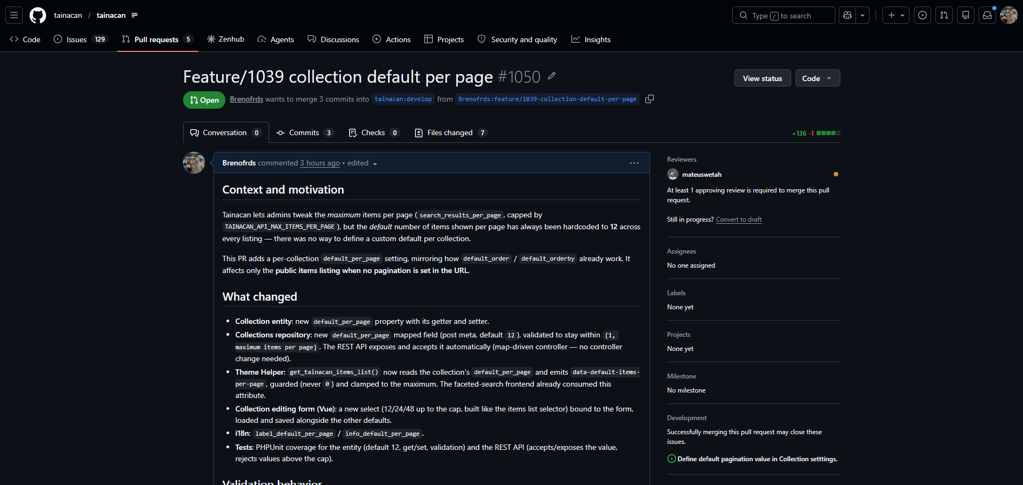Open Security and quality tab

(517, 39)
